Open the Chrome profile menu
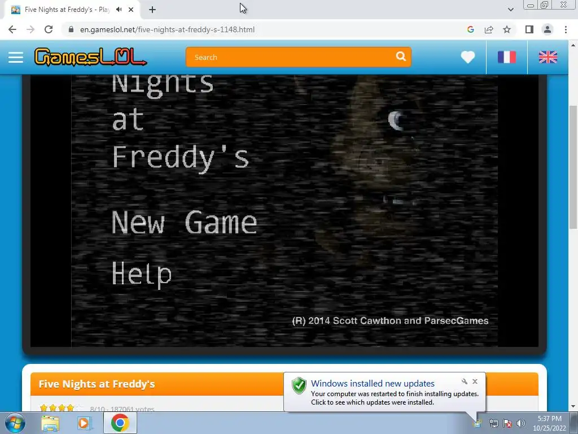Viewport: 578px width, 434px height. [x=548, y=29]
